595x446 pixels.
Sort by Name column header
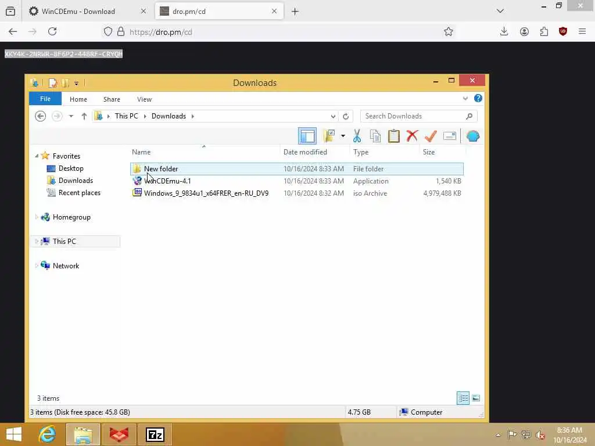pyautogui.click(x=141, y=152)
